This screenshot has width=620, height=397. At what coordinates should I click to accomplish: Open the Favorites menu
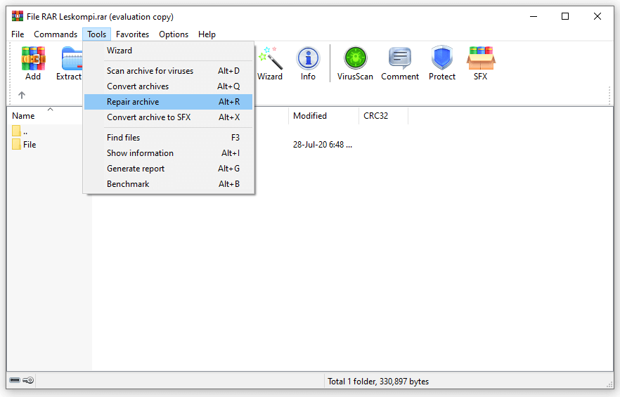132,34
